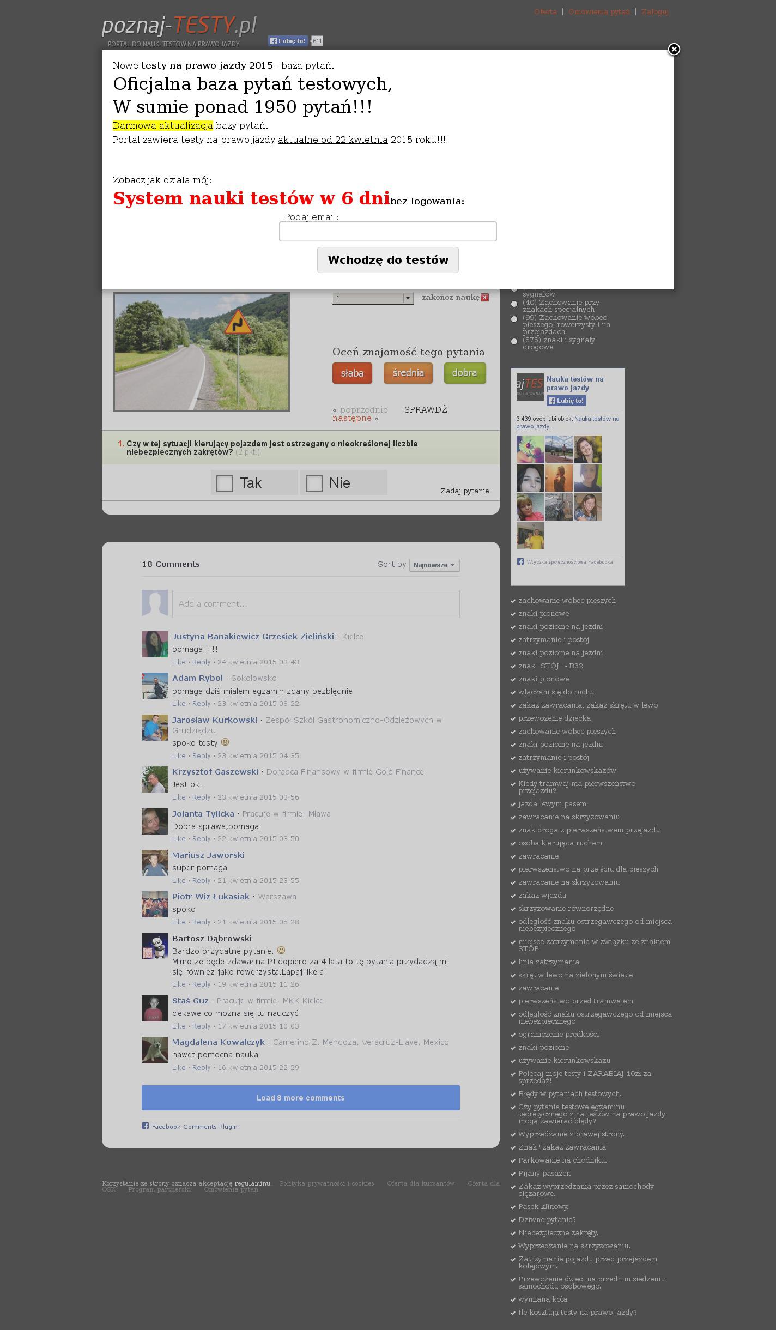Open 'linia zatrzymania' sidebar link

pos(548,962)
